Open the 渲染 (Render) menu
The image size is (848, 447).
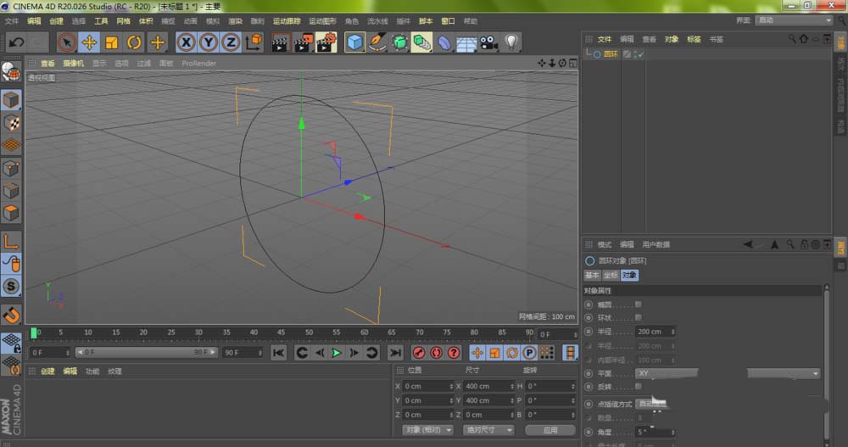[236, 20]
